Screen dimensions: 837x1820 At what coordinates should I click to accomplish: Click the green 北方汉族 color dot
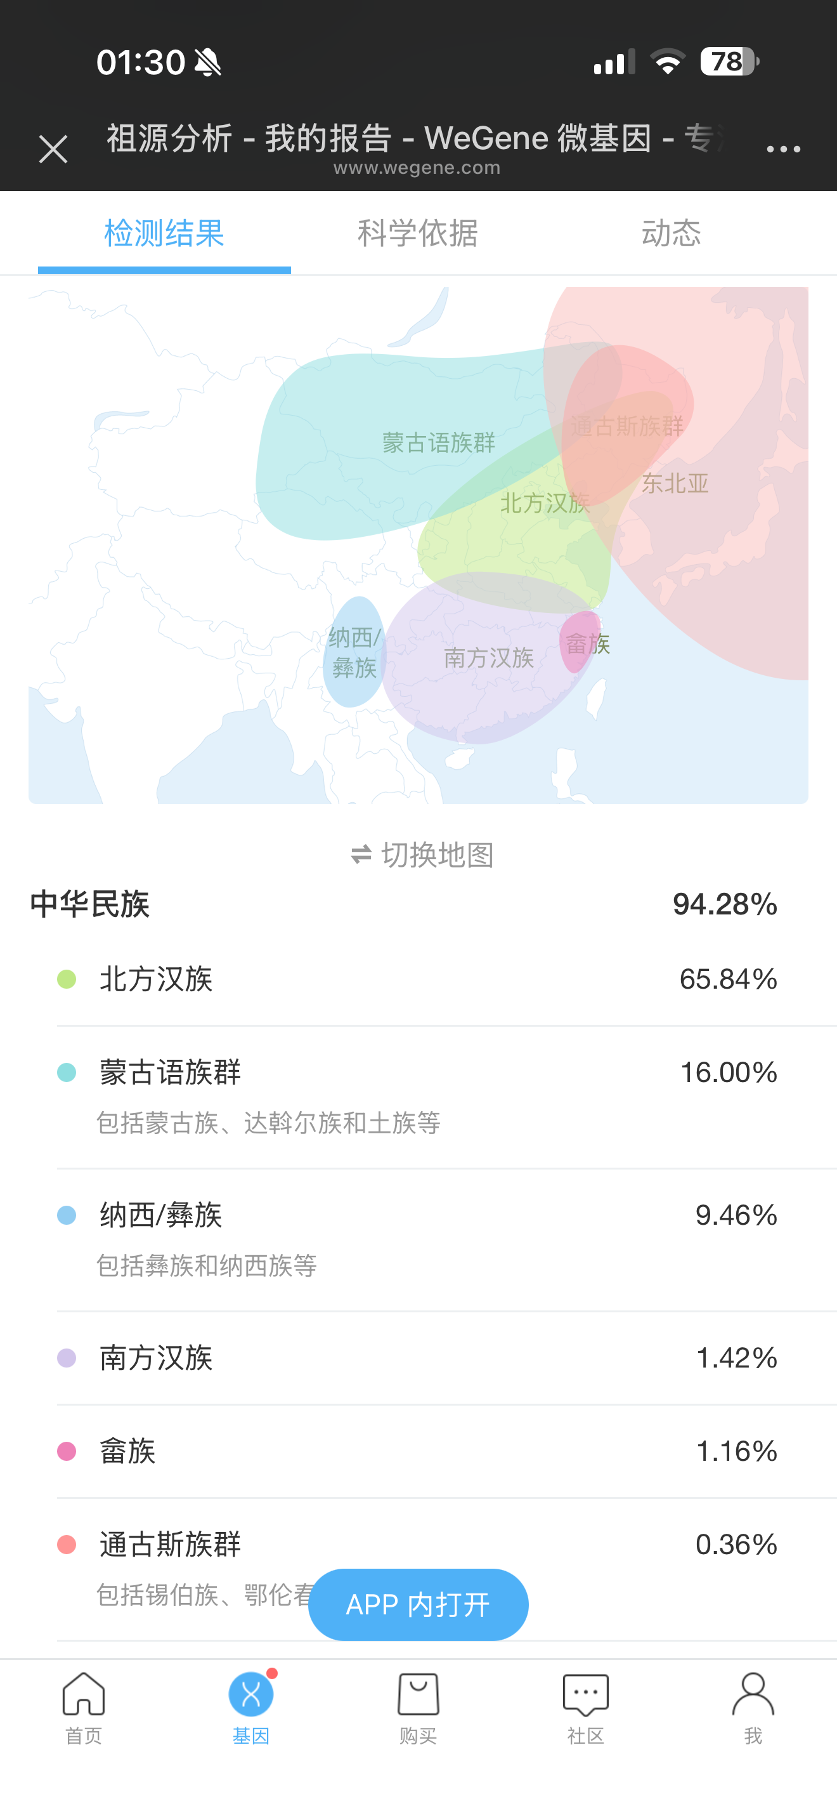(x=67, y=979)
